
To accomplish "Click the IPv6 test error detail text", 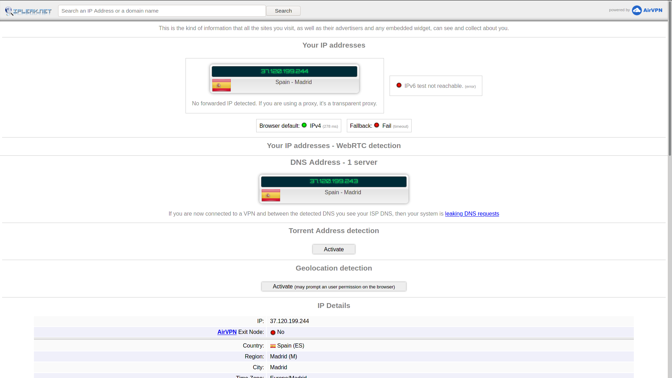I will click(470, 86).
